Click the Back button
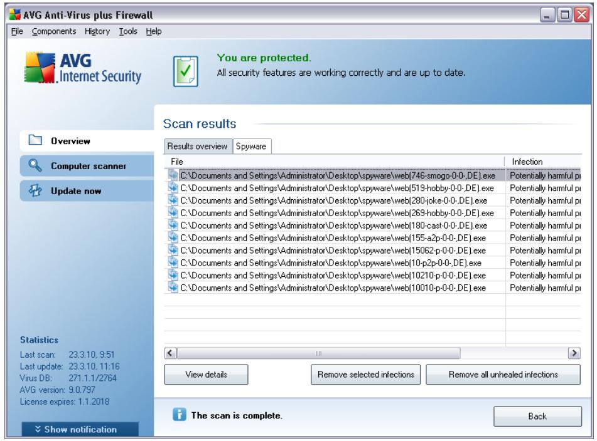 pyautogui.click(x=537, y=417)
